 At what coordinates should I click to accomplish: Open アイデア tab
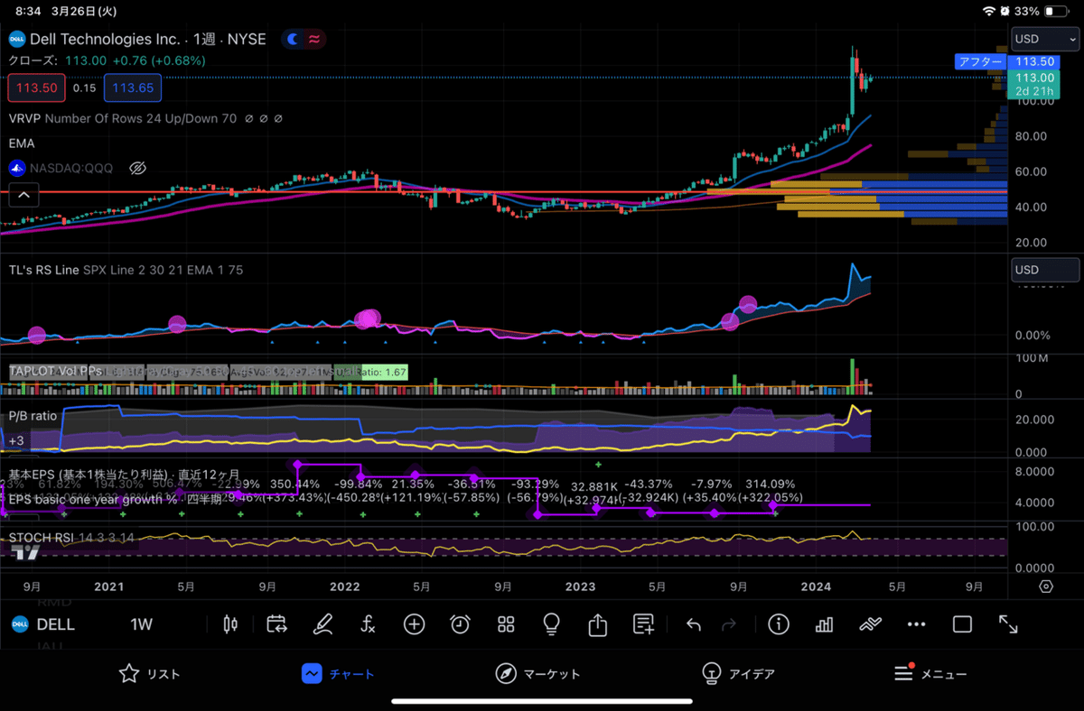pos(738,674)
